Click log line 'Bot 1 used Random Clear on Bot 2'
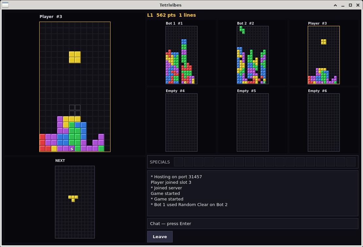The height and width of the screenshot is (247, 363). click(189, 204)
